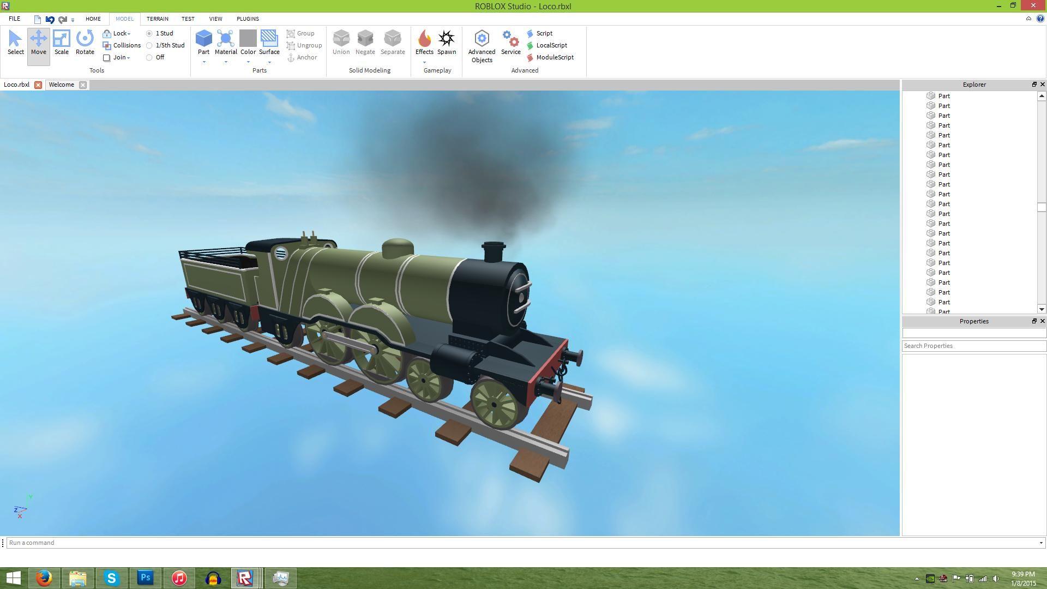Select the Scale tool
Viewport: 1047px width, 589px height.
click(61, 43)
